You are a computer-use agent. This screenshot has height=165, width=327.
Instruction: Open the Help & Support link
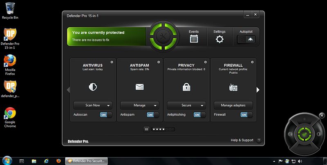point(242,140)
